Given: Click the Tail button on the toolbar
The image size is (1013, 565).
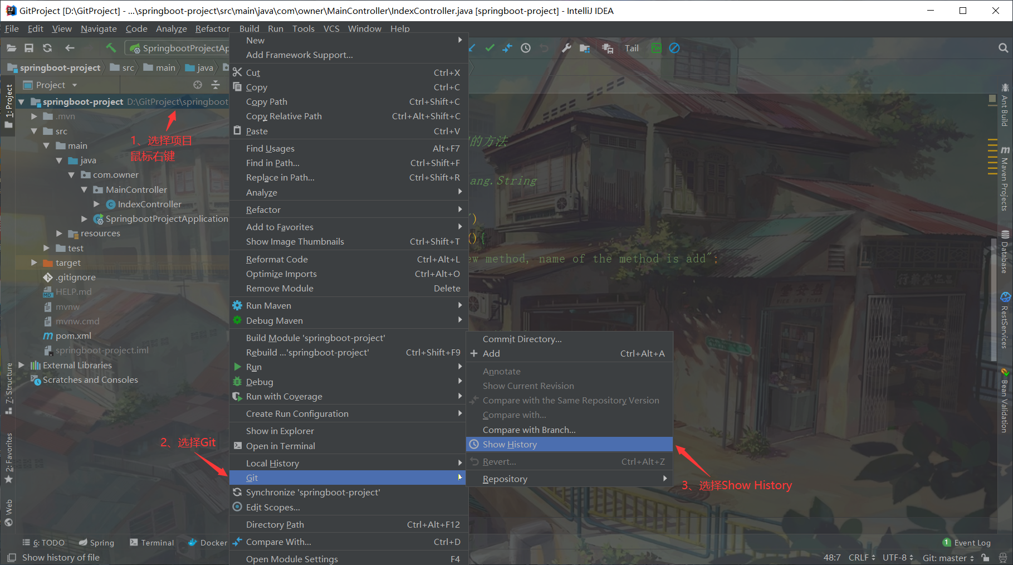Looking at the screenshot, I should click(631, 48).
